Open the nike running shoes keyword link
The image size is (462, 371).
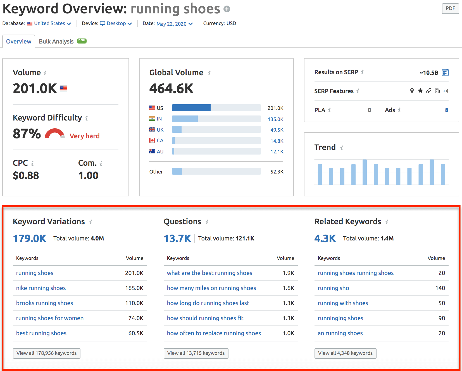tap(41, 288)
